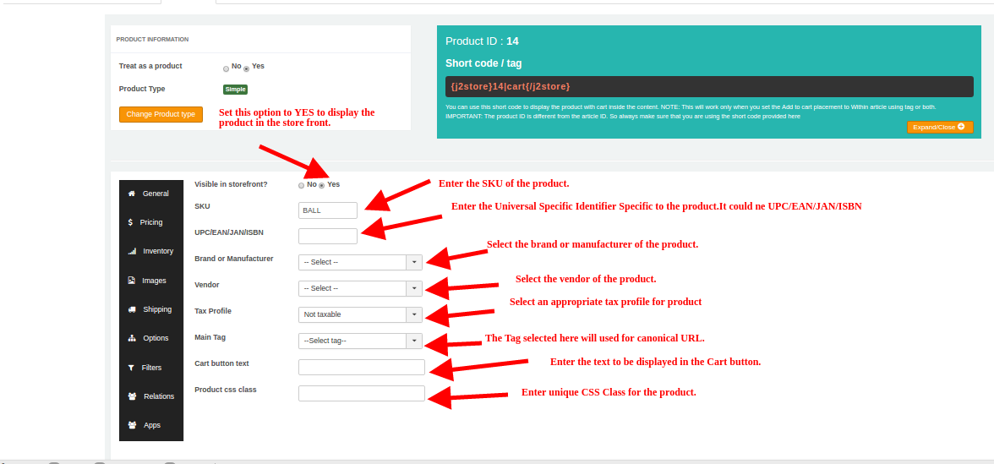The width and height of the screenshot is (994, 464).
Task: Expand the Tax Profile dropdown
Action: click(360, 314)
